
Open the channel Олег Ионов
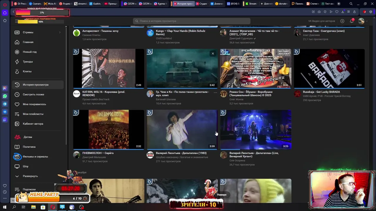tap(236, 99)
